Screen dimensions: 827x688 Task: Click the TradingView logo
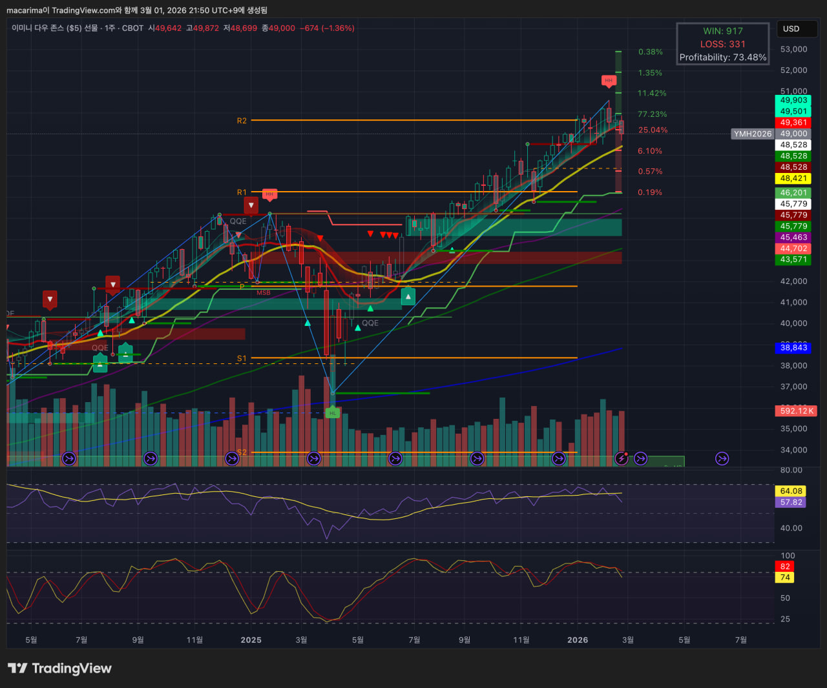(x=59, y=668)
